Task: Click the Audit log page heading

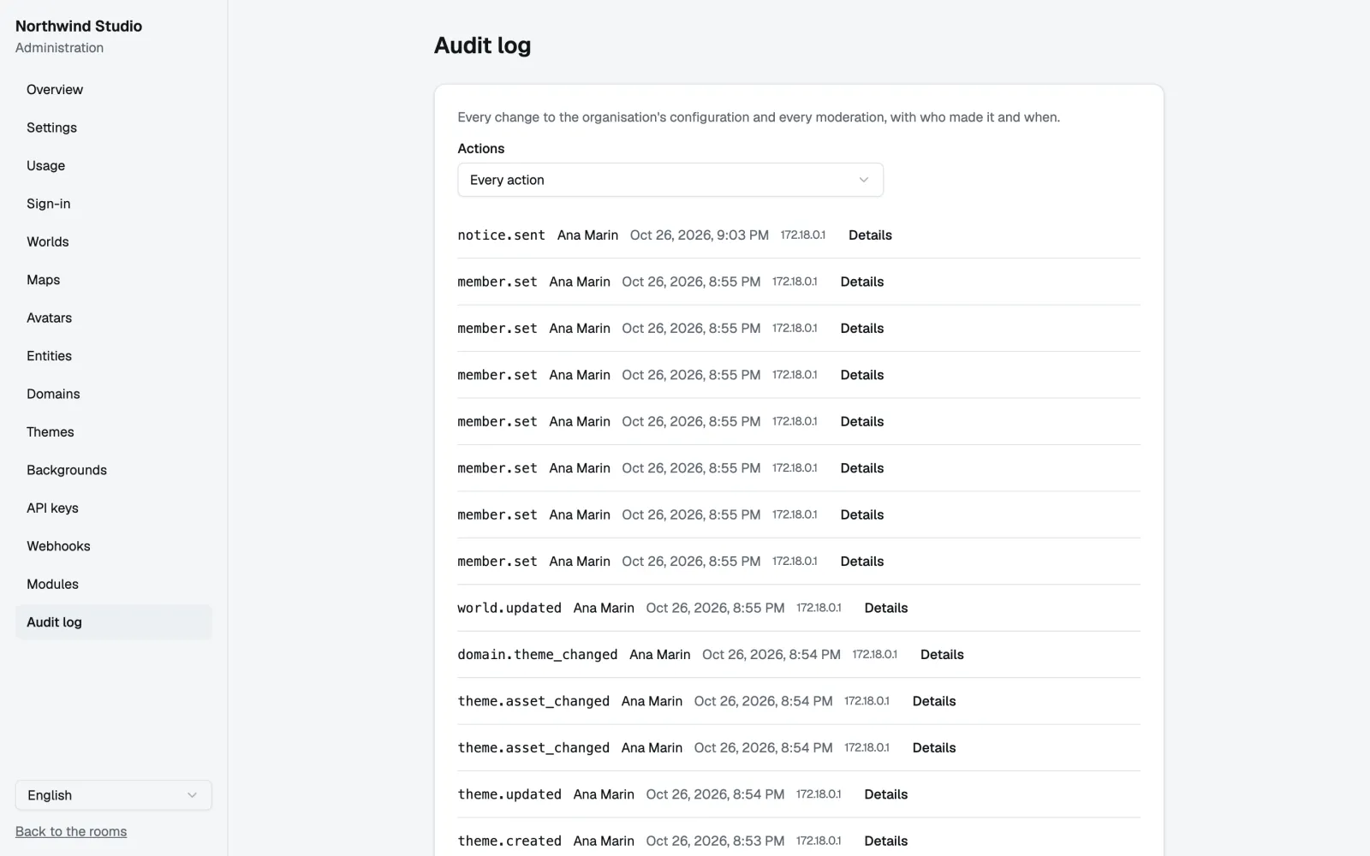Action: click(482, 46)
